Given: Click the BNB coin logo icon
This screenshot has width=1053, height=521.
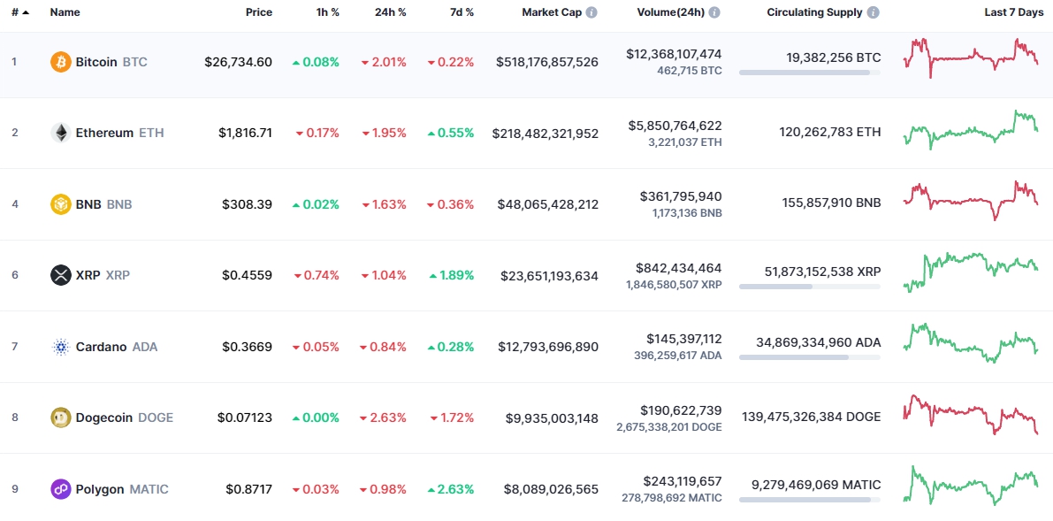Looking at the screenshot, I should 60,204.
